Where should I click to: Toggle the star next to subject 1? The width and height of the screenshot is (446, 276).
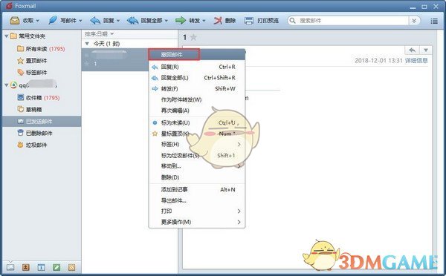pyautogui.click(x=193, y=37)
